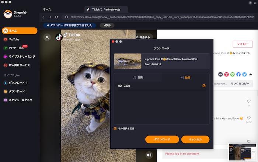
Task: Click the TikTok logo avatar
Action: [x=59, y=37]
